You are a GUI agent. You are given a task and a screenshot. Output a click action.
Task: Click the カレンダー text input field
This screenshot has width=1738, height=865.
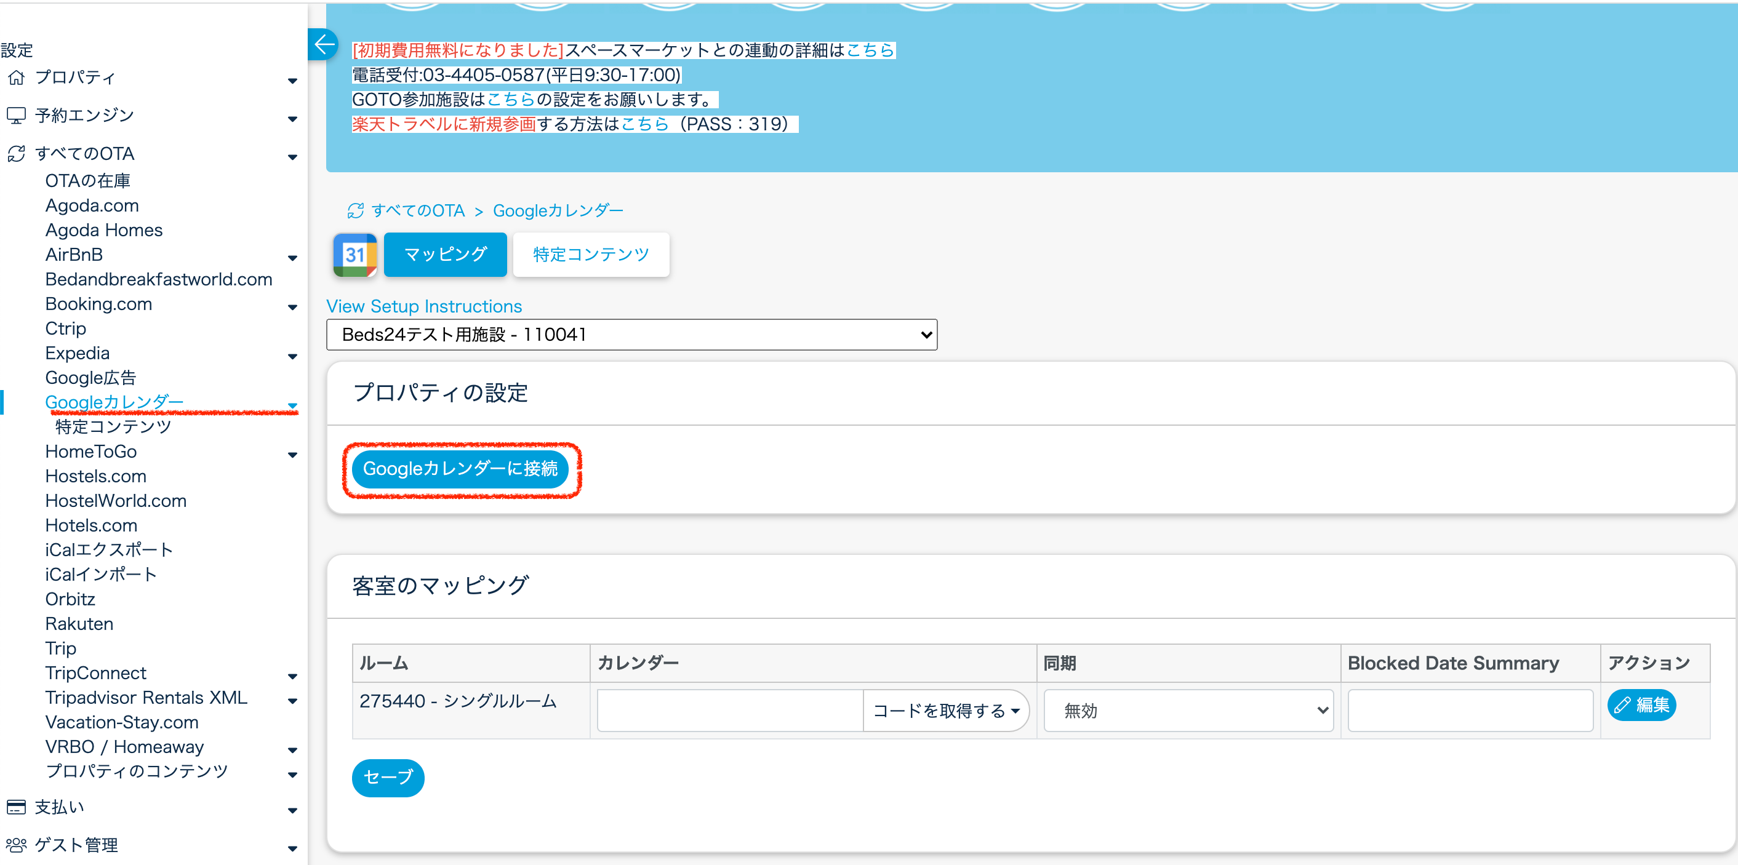point(729,710)
